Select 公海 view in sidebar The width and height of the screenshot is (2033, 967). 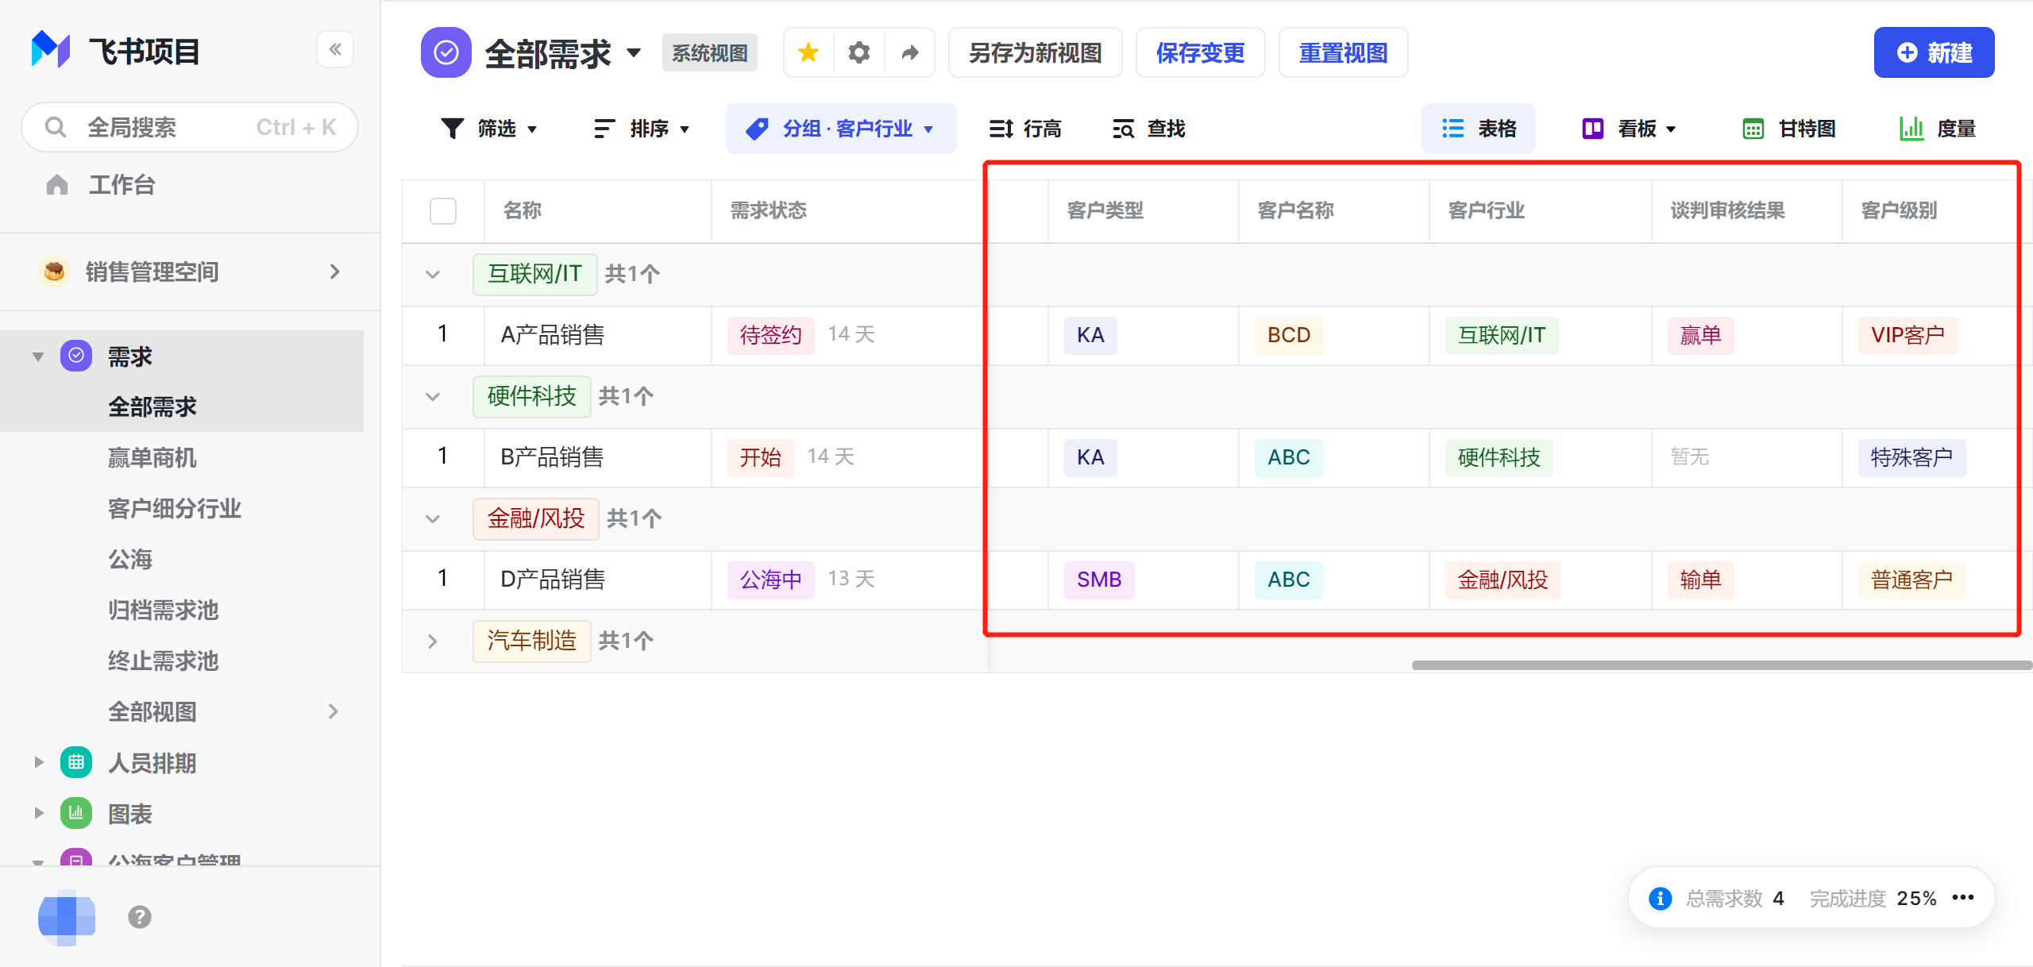pos(130,559)
